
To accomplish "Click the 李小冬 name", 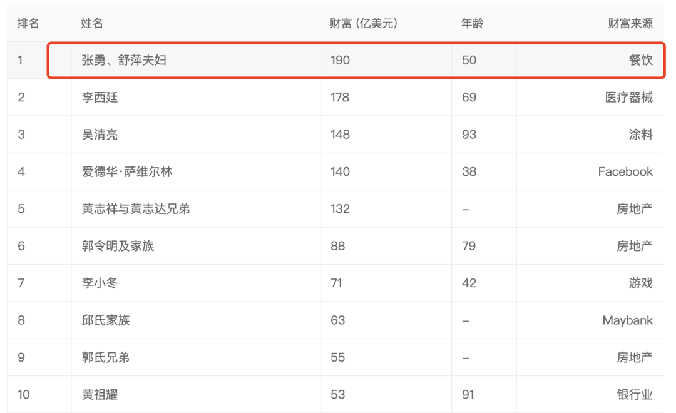I will (100, 283).
